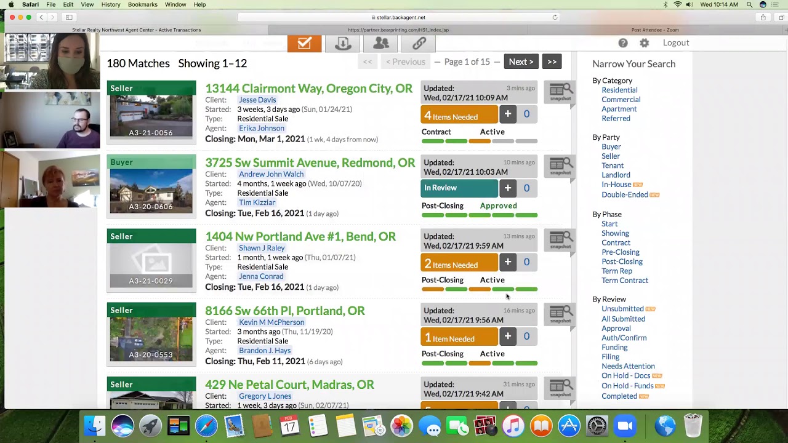The image size is (788, 443).
Task: Click the download inbox icon in header
Action: tap(343, 43)
